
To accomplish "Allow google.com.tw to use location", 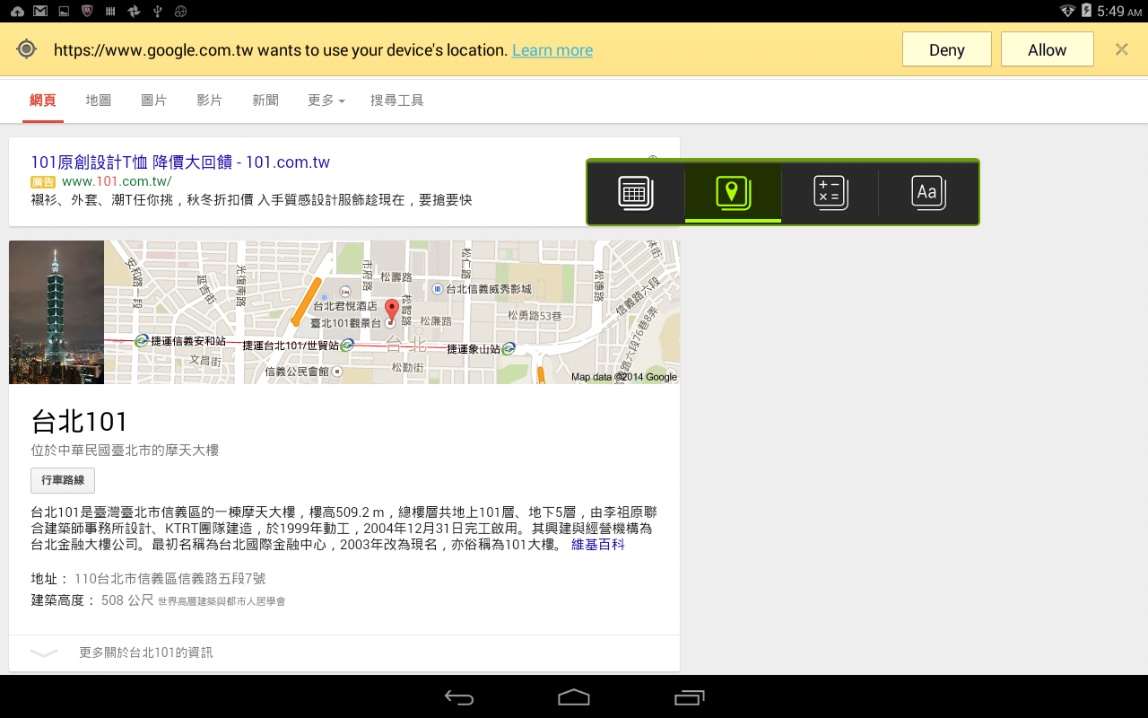I will [x=1048, y=49].
